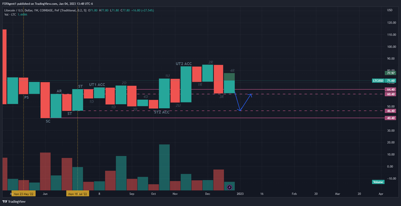
Task: Click the USD currency label on price axis
Action: point(390,10)
